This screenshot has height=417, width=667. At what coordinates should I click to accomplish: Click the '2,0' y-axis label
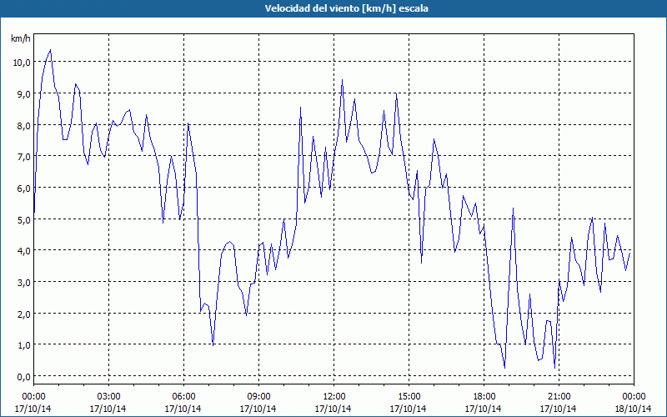24,314
